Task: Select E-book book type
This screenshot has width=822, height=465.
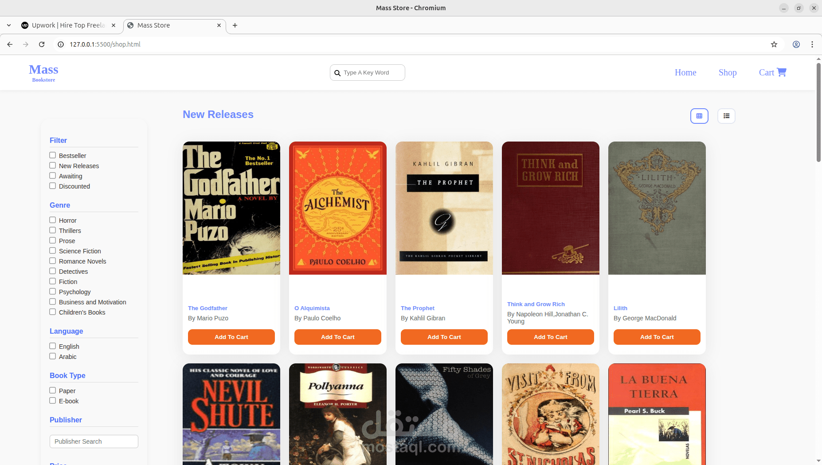Action: pos(52,401)
